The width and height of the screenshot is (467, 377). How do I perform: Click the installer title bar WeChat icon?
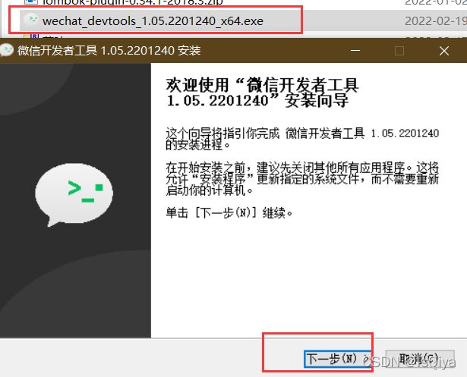tap(7, 50)
